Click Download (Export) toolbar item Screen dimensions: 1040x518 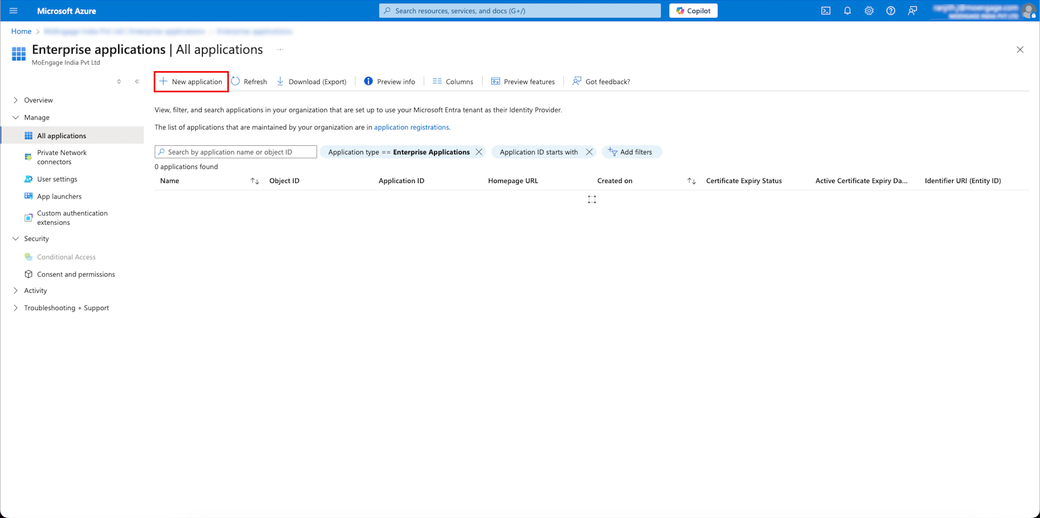click(312, 82)
